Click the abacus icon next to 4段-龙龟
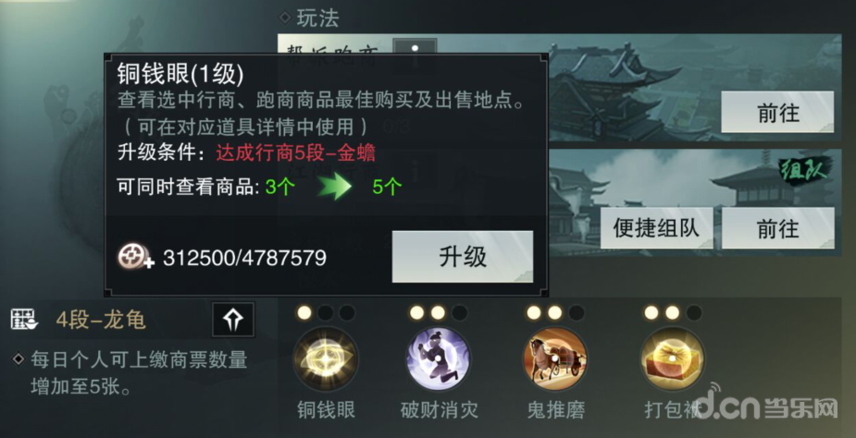The height and width of the screenshot is (438, 856). pyautogui.click(x=24, y=320)
